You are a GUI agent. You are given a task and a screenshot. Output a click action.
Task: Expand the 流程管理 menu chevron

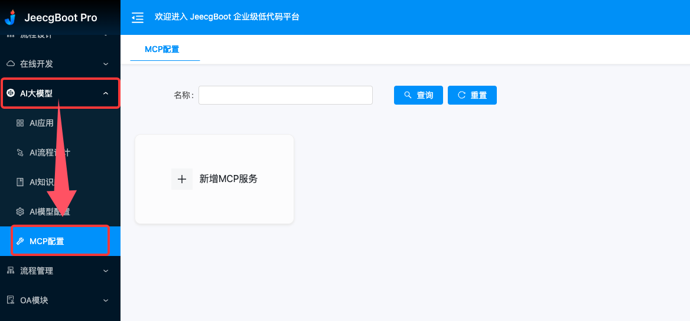[106, 271]
